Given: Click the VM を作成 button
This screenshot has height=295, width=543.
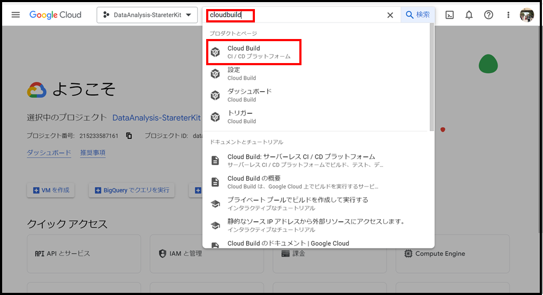Looking at the screenshot, I should coord(51,190).
